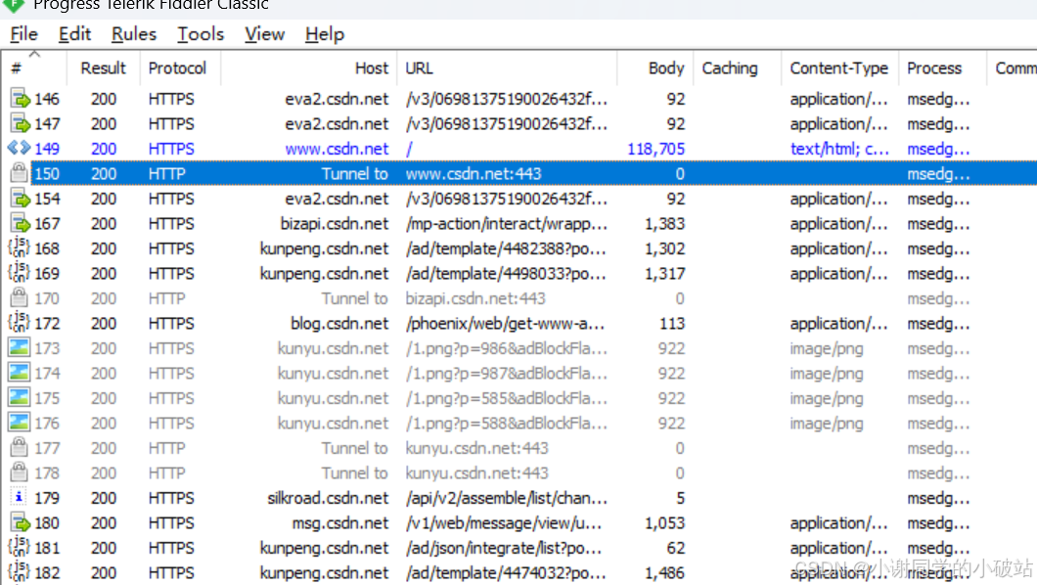The image size is (1037, 585).
Task: Select the msg.csdn.net host cell
Action: tap(340, 523)
